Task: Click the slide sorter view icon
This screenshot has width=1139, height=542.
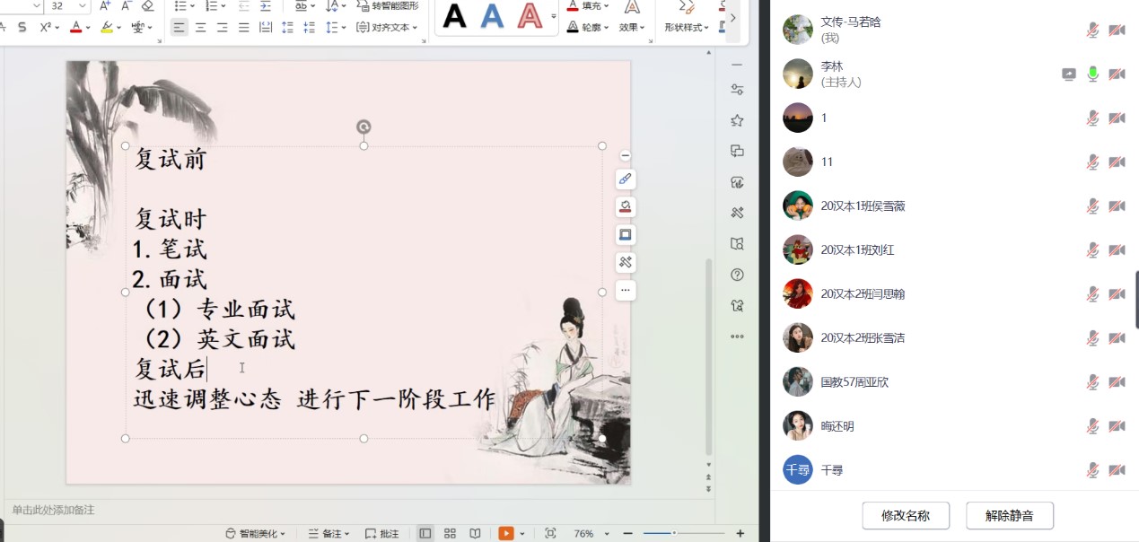Action: point(450,533)
